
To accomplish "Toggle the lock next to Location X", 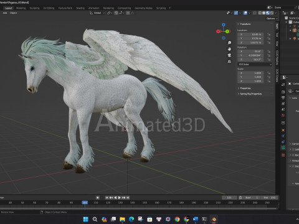I will [268, 34].
